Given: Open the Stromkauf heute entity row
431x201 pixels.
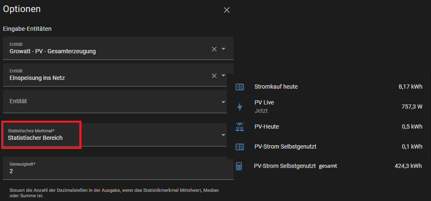Looking at the screenshot, I should (x=329, y=87).
